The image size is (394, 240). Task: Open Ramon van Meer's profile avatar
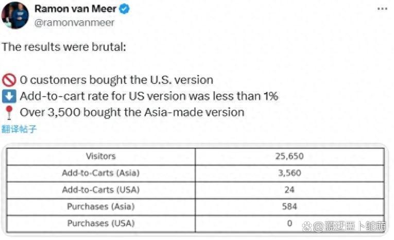(15, 15)
